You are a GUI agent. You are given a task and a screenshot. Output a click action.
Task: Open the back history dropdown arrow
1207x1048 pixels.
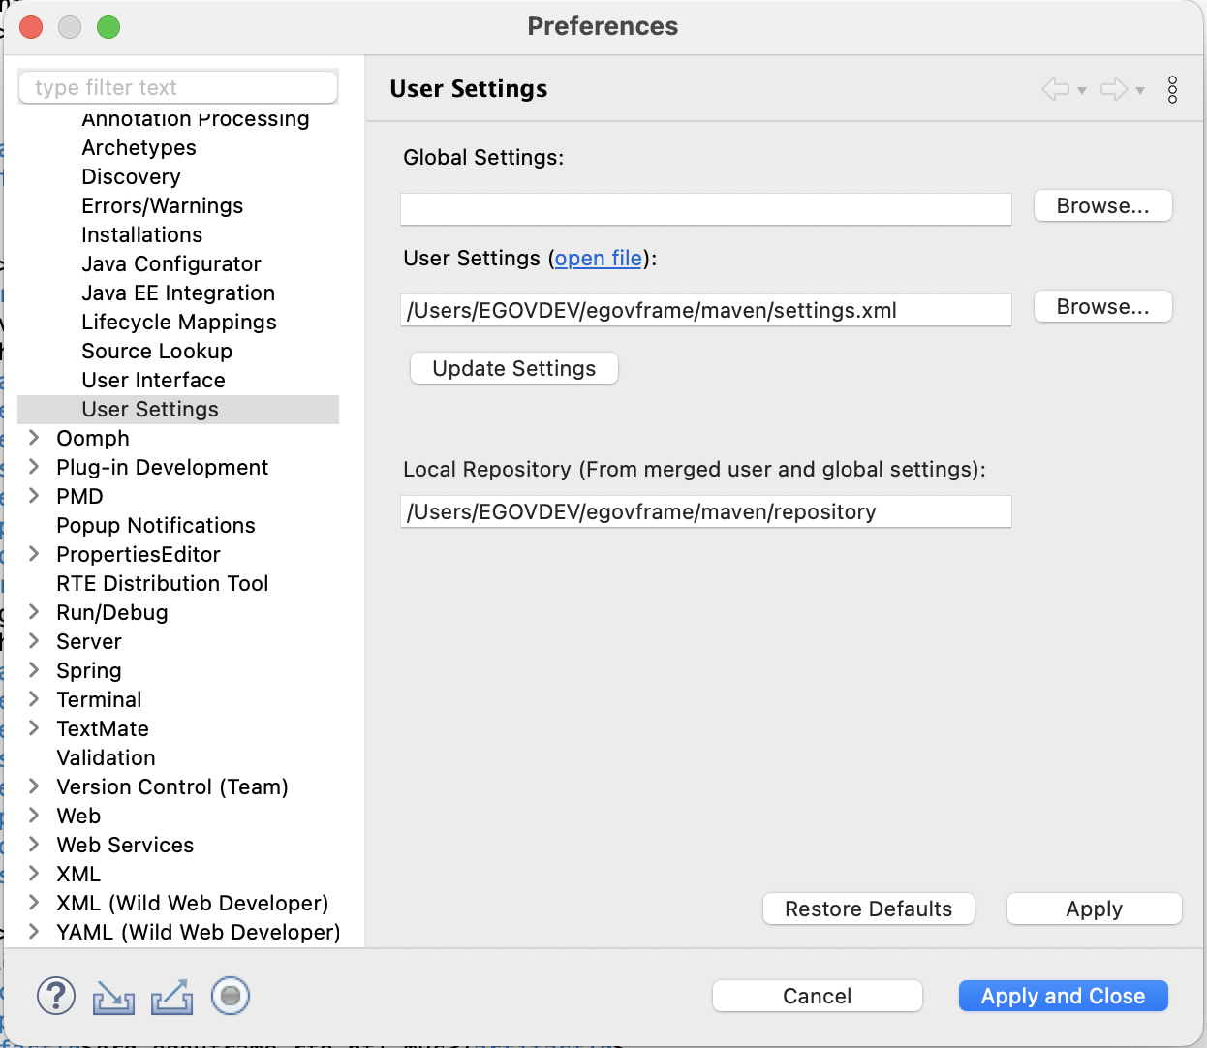pyautogui.click(x=1082, y=91)
